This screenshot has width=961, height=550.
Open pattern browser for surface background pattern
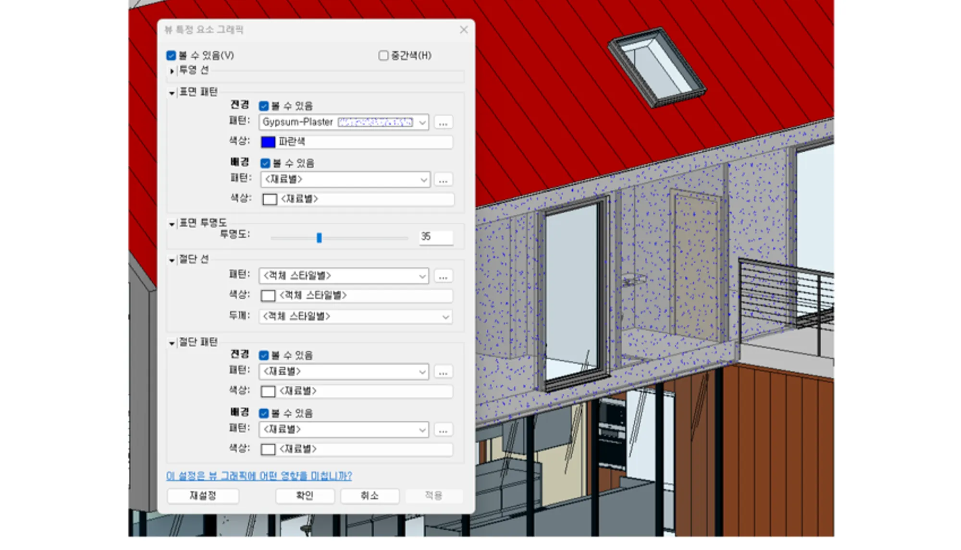pyautogui.click(x=443, y=181)
